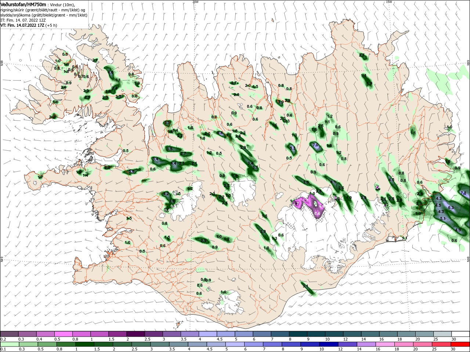The image size is (470, 352).
Task: Pick the lavender 4 snow legend swatch
Action: [208, 334]
